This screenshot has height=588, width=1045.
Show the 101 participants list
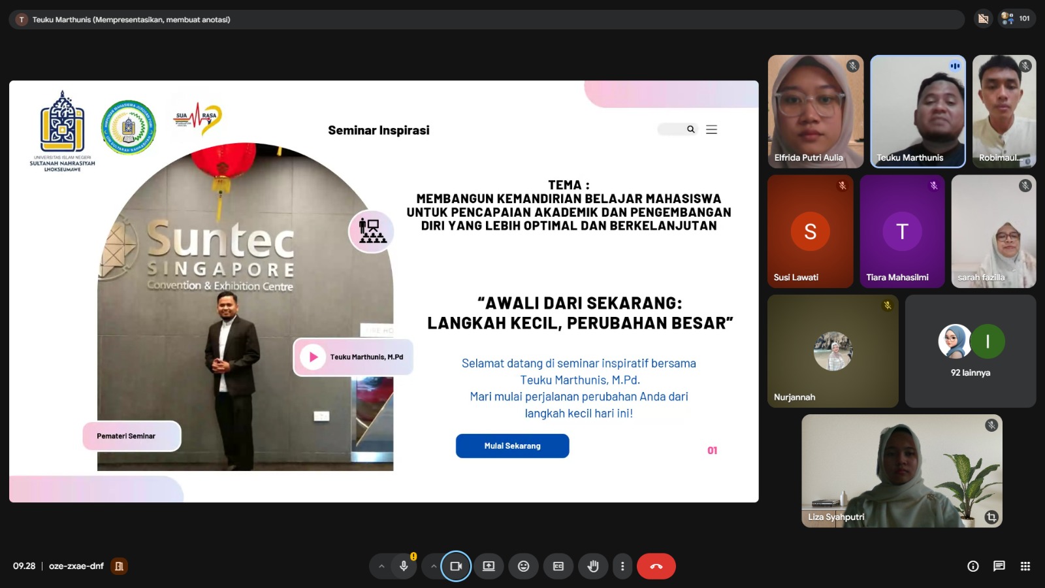[1015, 19]
